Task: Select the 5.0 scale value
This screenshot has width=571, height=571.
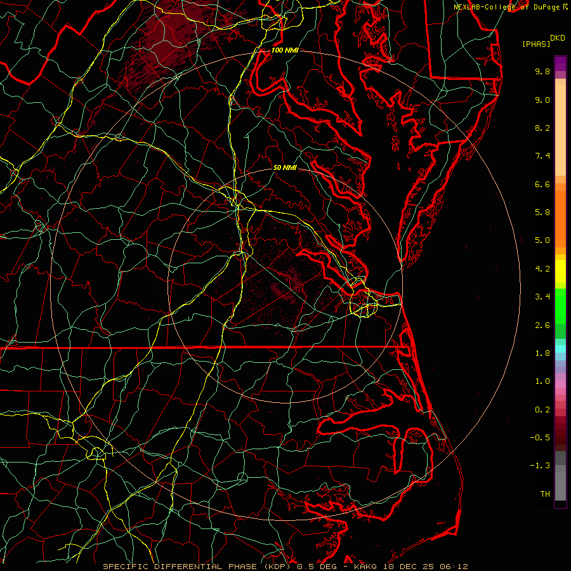Action: click(542, 240)
